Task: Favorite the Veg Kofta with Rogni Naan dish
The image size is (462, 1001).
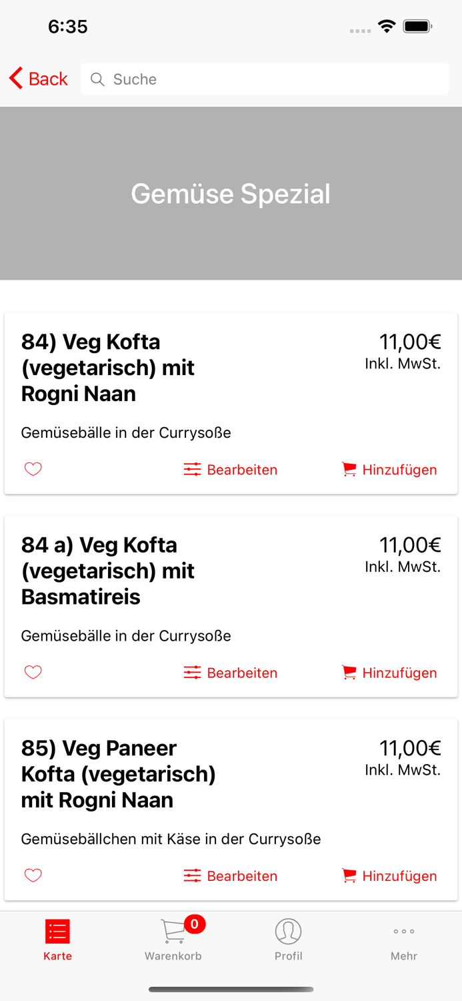Action: click(33, 469)
